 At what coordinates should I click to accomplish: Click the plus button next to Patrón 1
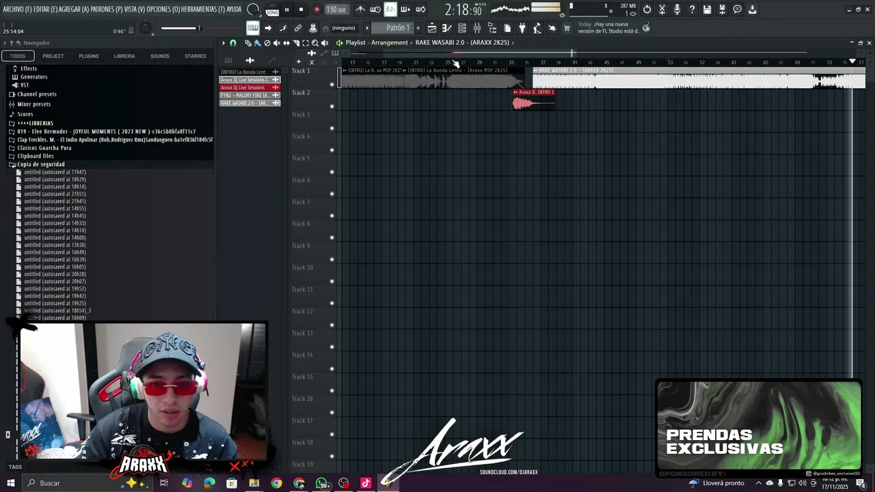click(x=418, y=28)
